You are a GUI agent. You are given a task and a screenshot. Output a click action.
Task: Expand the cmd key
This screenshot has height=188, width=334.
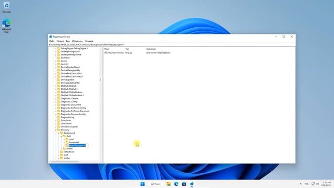pos(64,139)
